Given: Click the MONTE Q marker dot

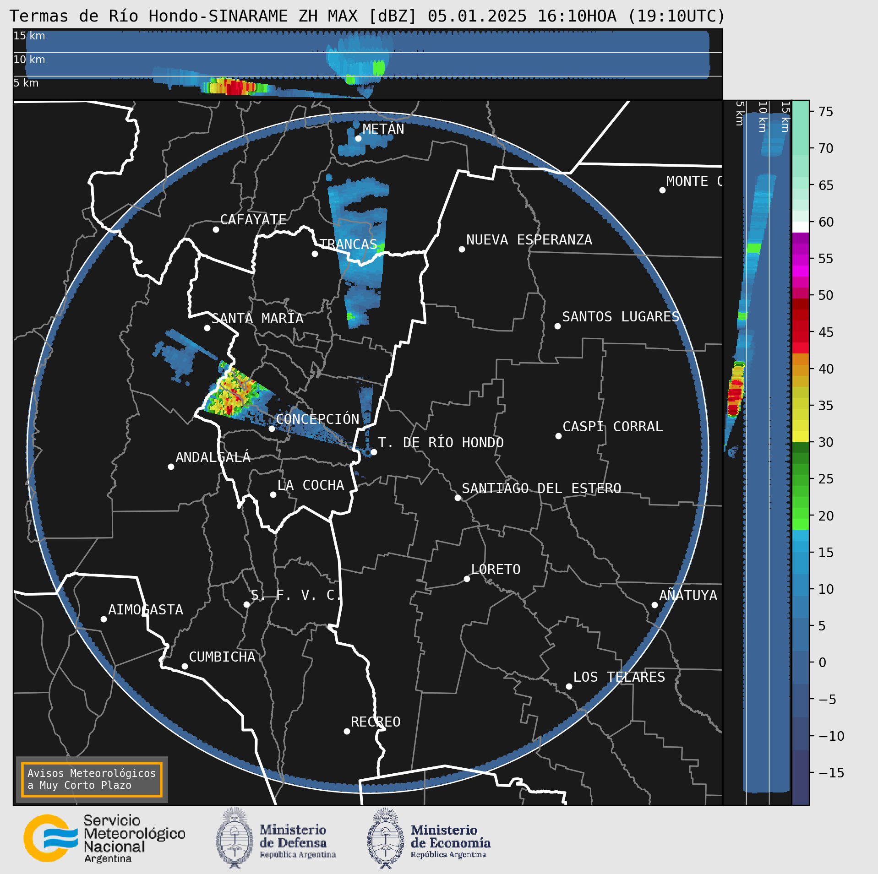Looking at the screenshot, I should [x=662, y=190].
